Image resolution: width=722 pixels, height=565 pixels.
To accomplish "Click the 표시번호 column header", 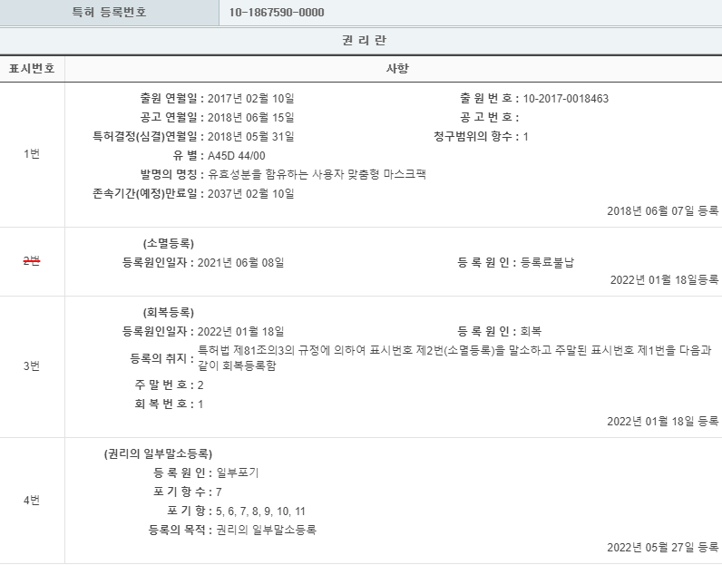I will [32, 69].
